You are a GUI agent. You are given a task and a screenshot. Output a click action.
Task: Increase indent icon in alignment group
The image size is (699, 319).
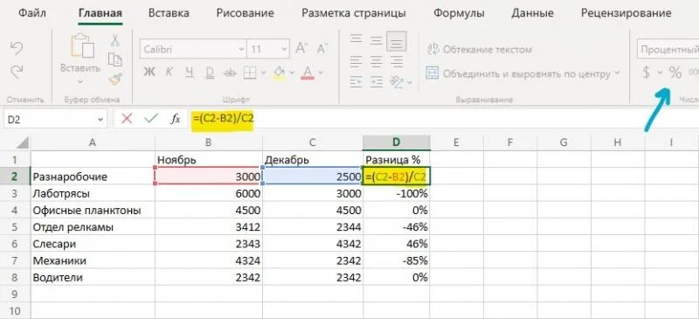(x=377, y=81)
